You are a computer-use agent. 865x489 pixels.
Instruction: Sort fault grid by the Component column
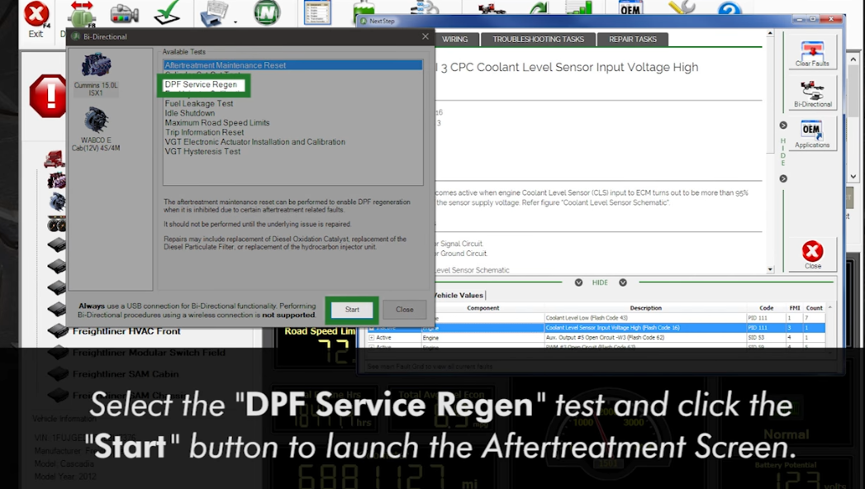click(482, 308)
